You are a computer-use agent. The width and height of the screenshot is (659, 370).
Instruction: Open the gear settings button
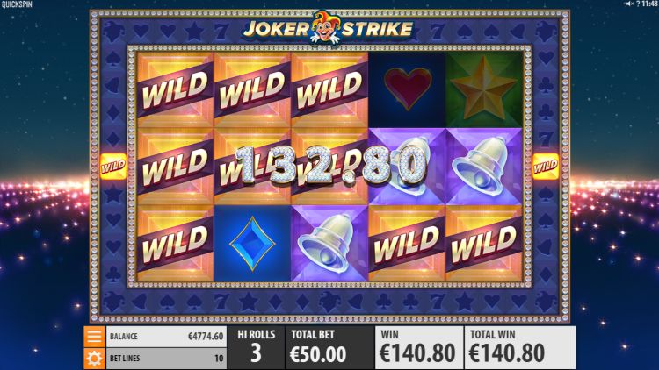(94, 359)
